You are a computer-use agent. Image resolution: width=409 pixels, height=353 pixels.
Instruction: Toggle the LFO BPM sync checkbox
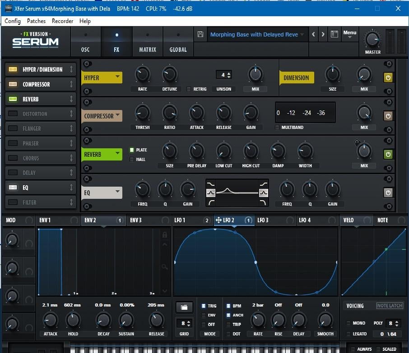(x=228, y=306)
